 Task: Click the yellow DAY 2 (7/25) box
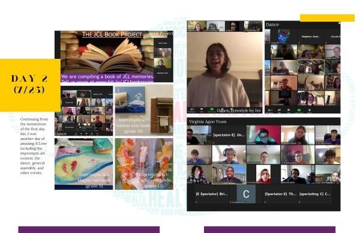31,85
